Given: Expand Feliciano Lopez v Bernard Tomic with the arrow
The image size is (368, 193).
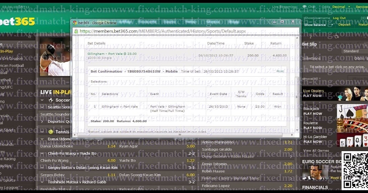Looking at the screenshot, I should 291,178.
